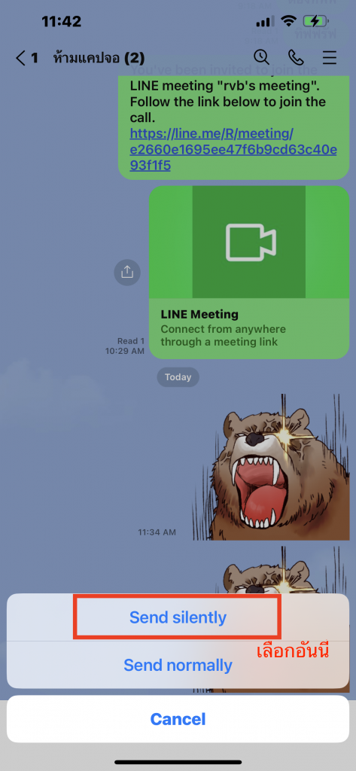This screenshot has width=356, height=771.
Task: Open the chat search magnifier icon
Action: 262,57
